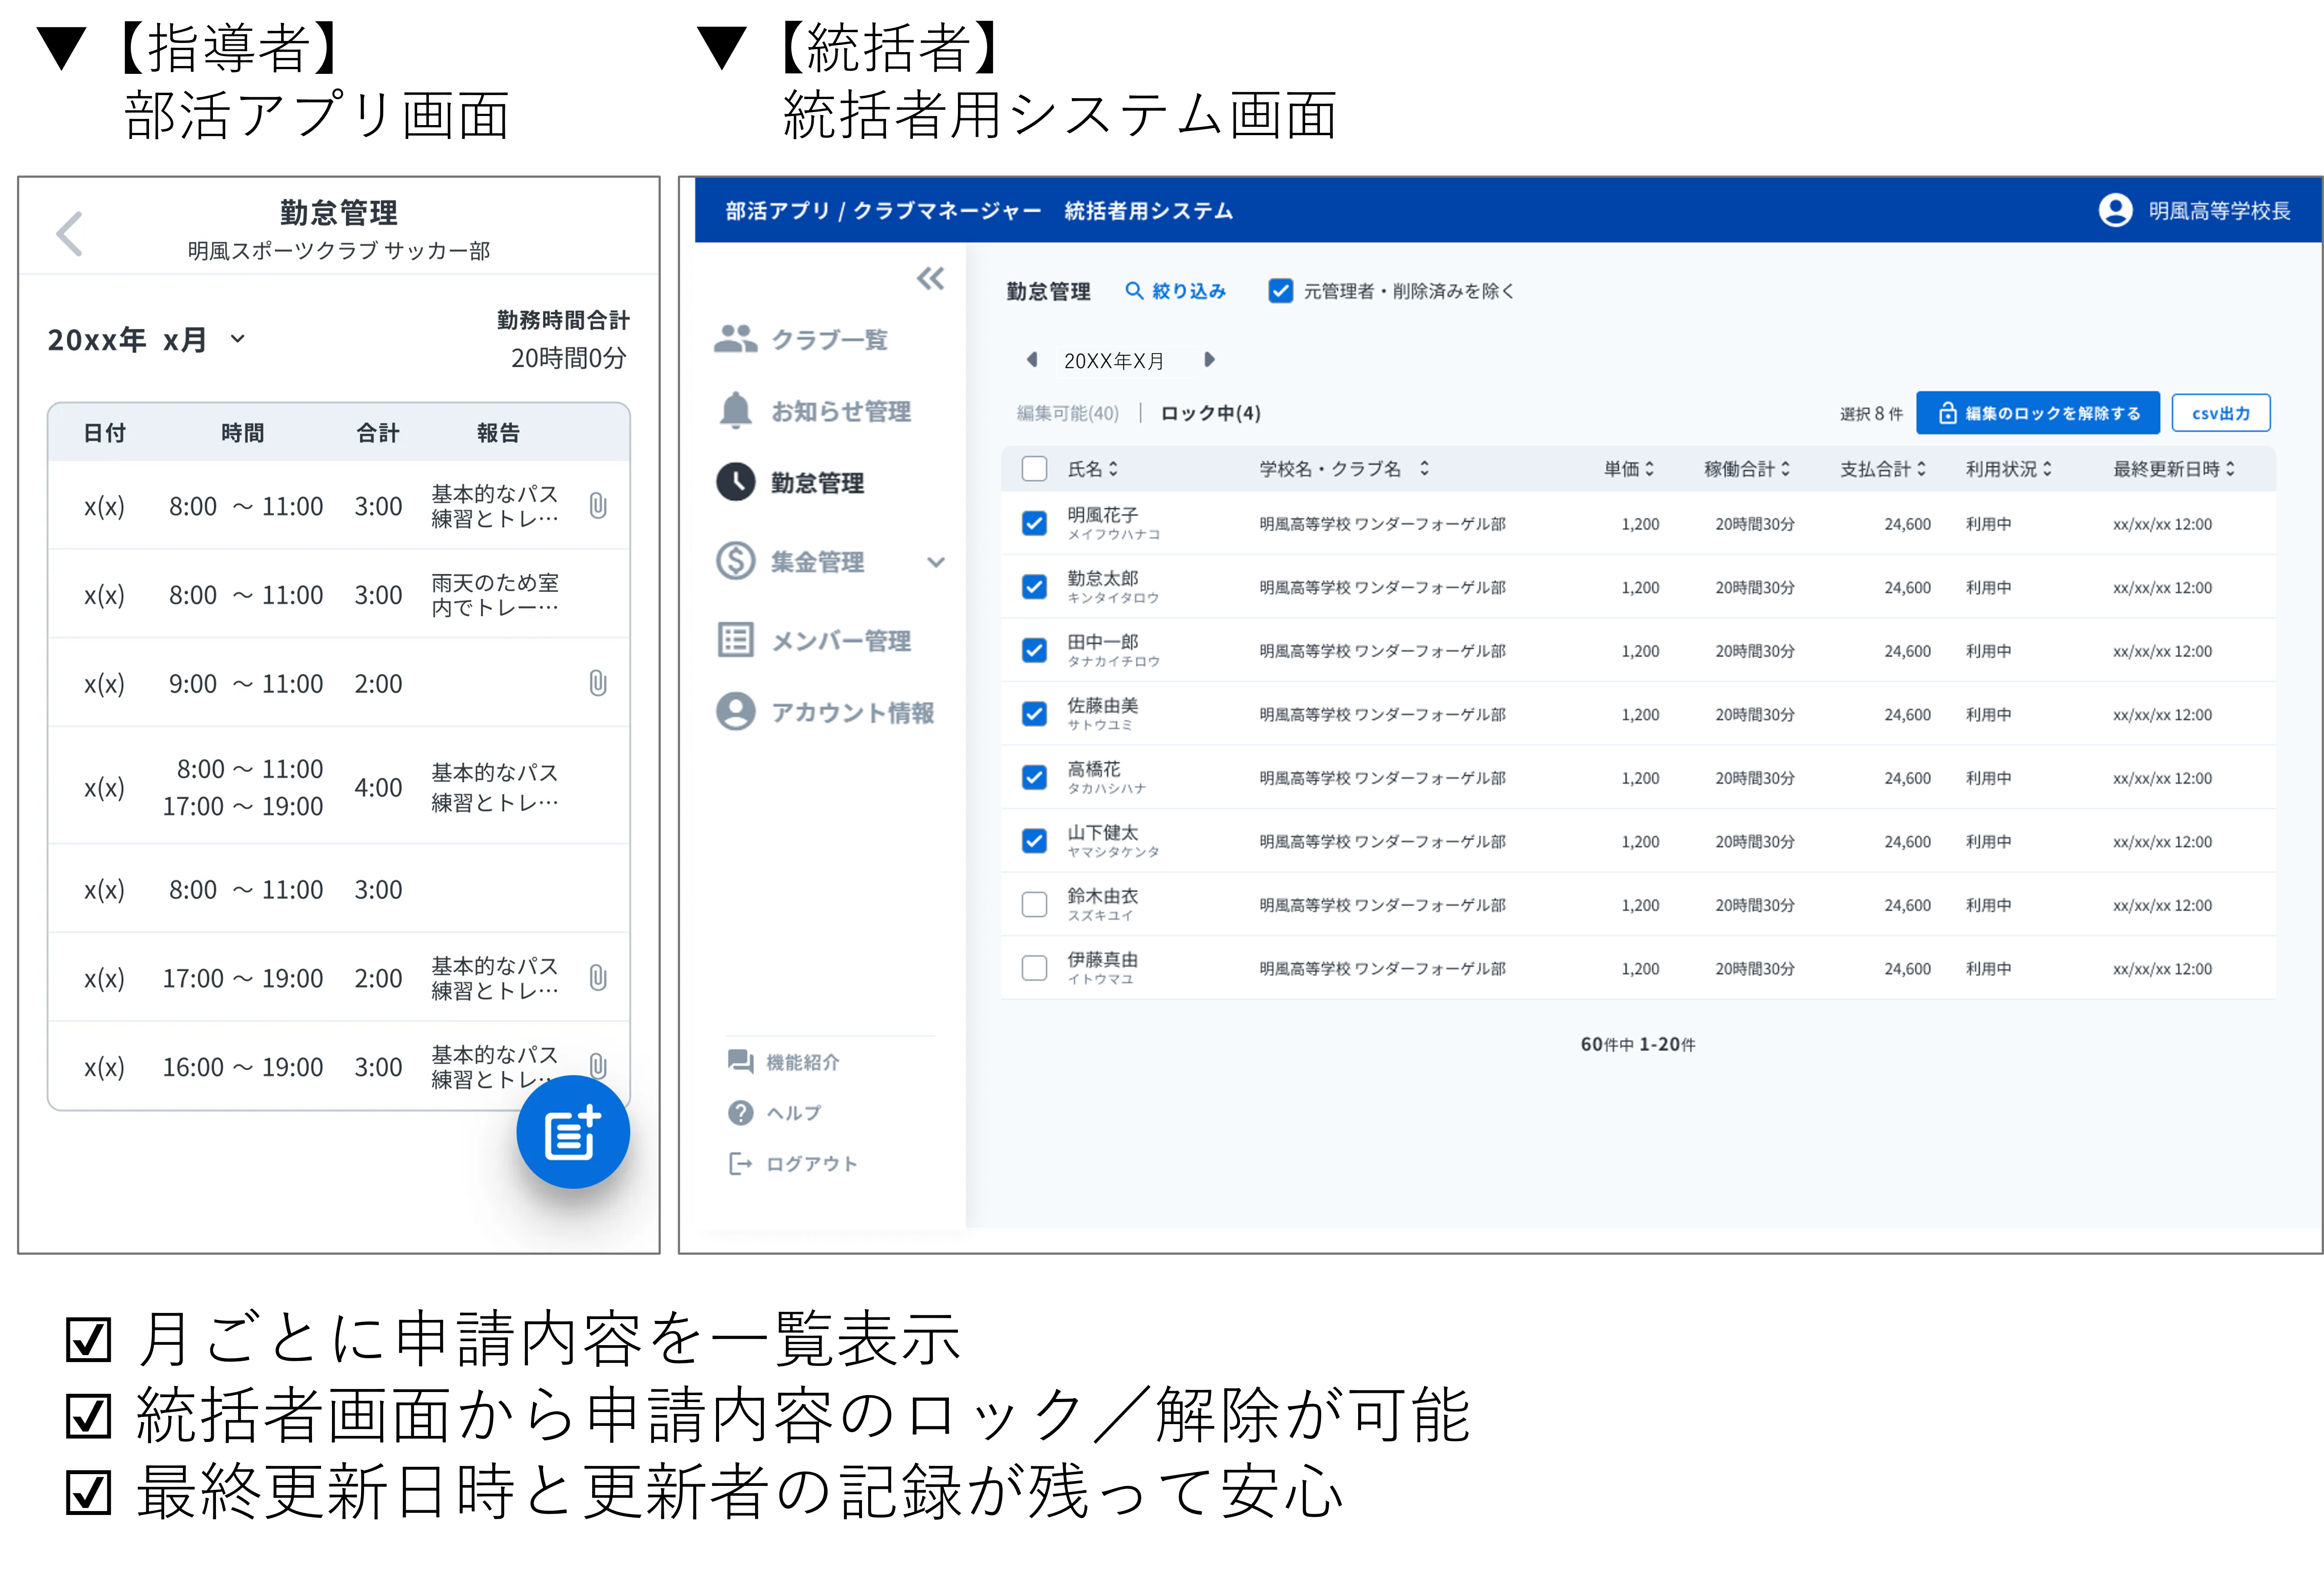Open paperclip attachment on 8:00～11:00 基本的なパス row
This screenshot has width=2324, height=1571.
pos(598,506)
